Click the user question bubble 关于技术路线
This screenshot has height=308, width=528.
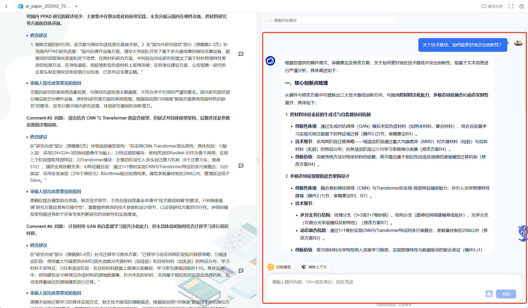click(x=462, y=45)
